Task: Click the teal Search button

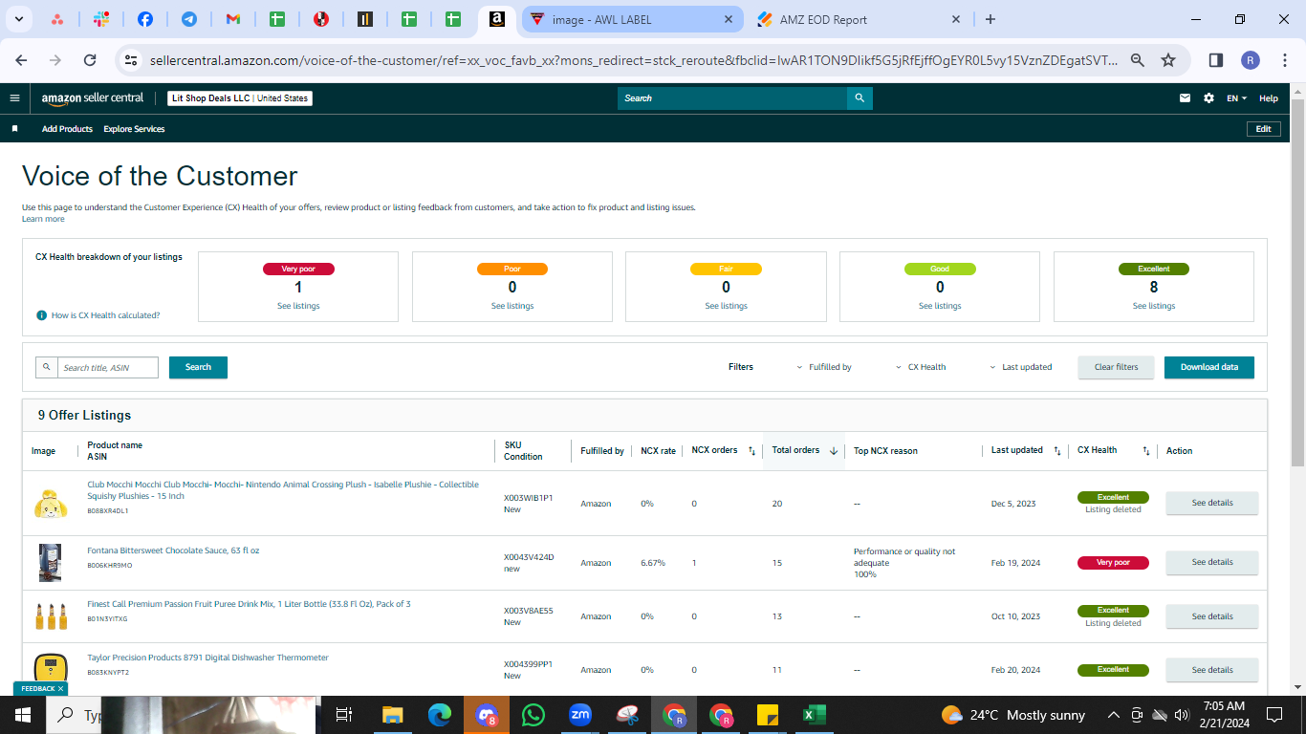Action: tap(198, 367)
